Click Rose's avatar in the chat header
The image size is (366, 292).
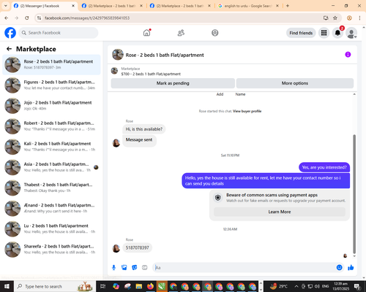118,55
